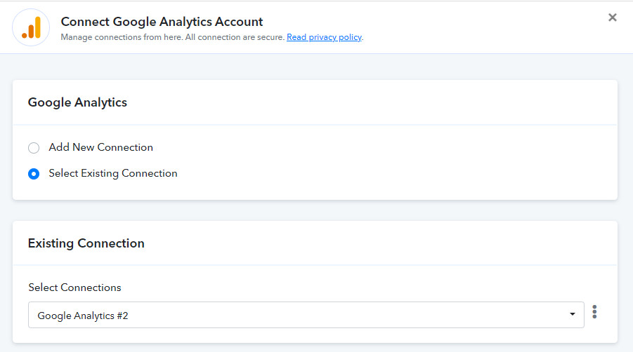Click the Connect Google Analytics Account title

pos(162,22)
